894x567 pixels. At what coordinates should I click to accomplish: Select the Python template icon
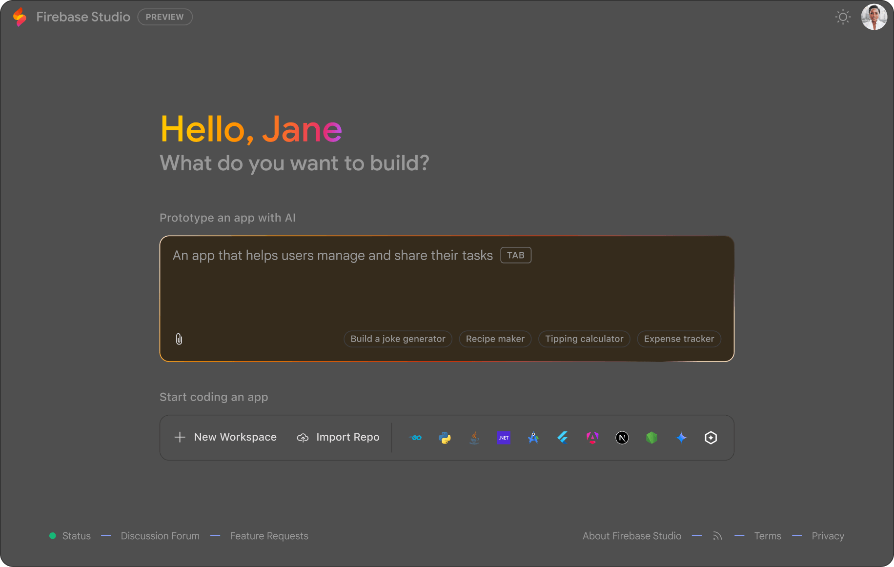pyautogui.click(x=445, y=438)
